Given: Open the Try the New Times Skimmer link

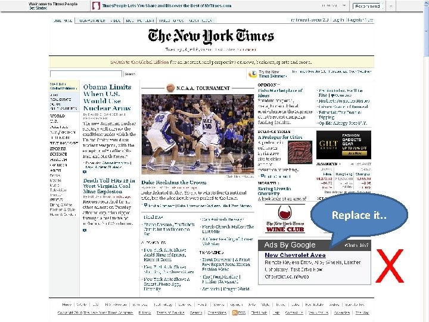Looking at the screenshot, I should 272,74.
